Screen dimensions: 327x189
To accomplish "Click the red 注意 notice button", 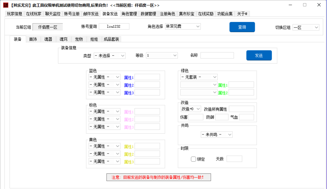I will coord(158,177).
